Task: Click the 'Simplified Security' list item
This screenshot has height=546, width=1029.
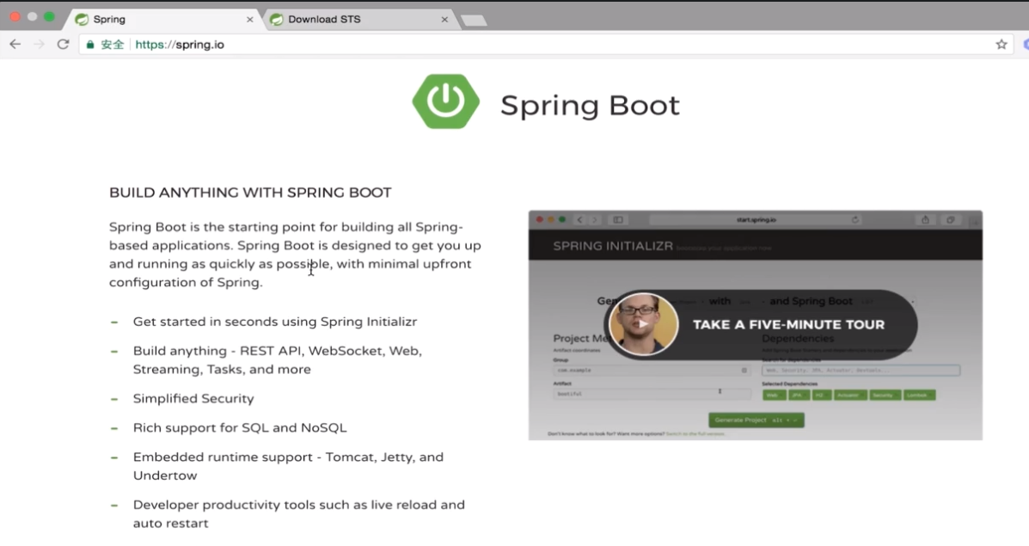Action: pos(193,398)
